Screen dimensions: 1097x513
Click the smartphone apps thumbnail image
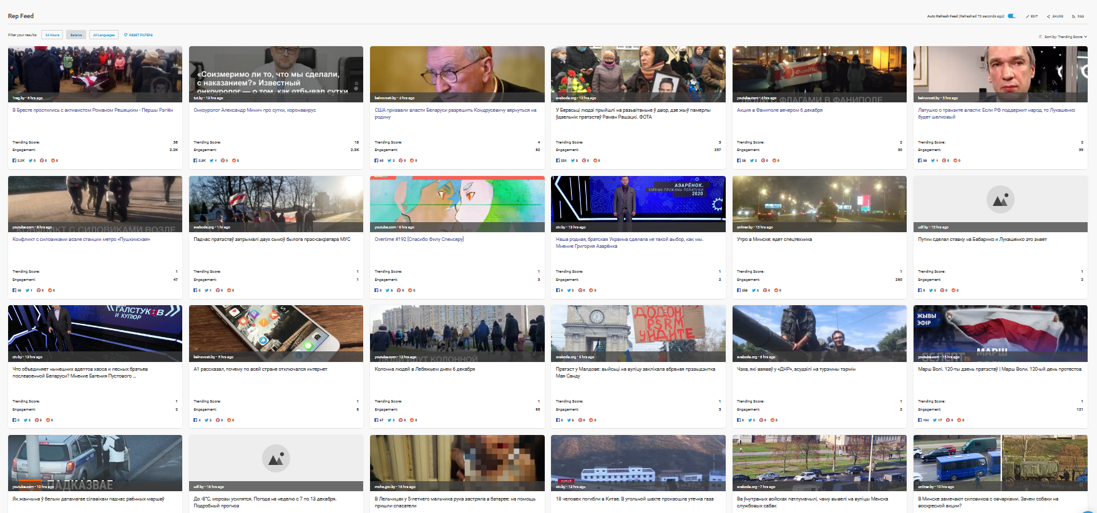pos(276,329)
